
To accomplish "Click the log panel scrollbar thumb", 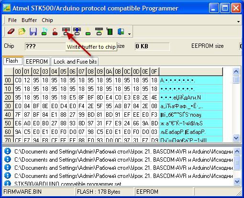I will [x=237, y=163].
